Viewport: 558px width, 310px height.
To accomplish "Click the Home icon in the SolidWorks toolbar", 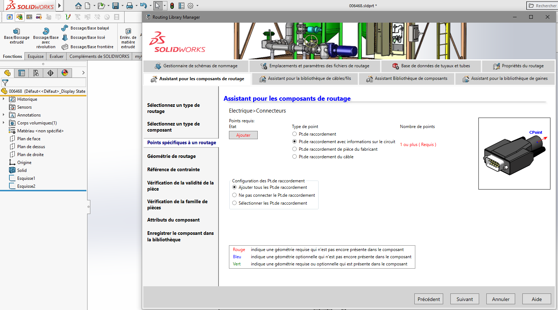I will [78, 6].
